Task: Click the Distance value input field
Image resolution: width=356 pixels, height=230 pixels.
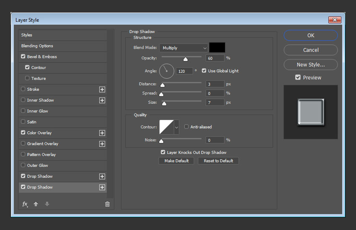Action: point(214,84)
